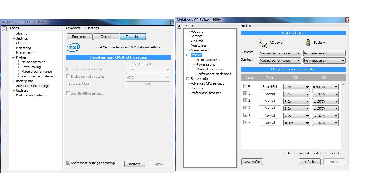This screenshot has width=384, height=196.
Task: Click the Refresh button
Action: click(x=135, y=164)
